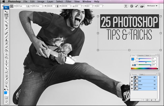Switch to the Styles tab
164x106 pixels.
click(x=147, y=56)
